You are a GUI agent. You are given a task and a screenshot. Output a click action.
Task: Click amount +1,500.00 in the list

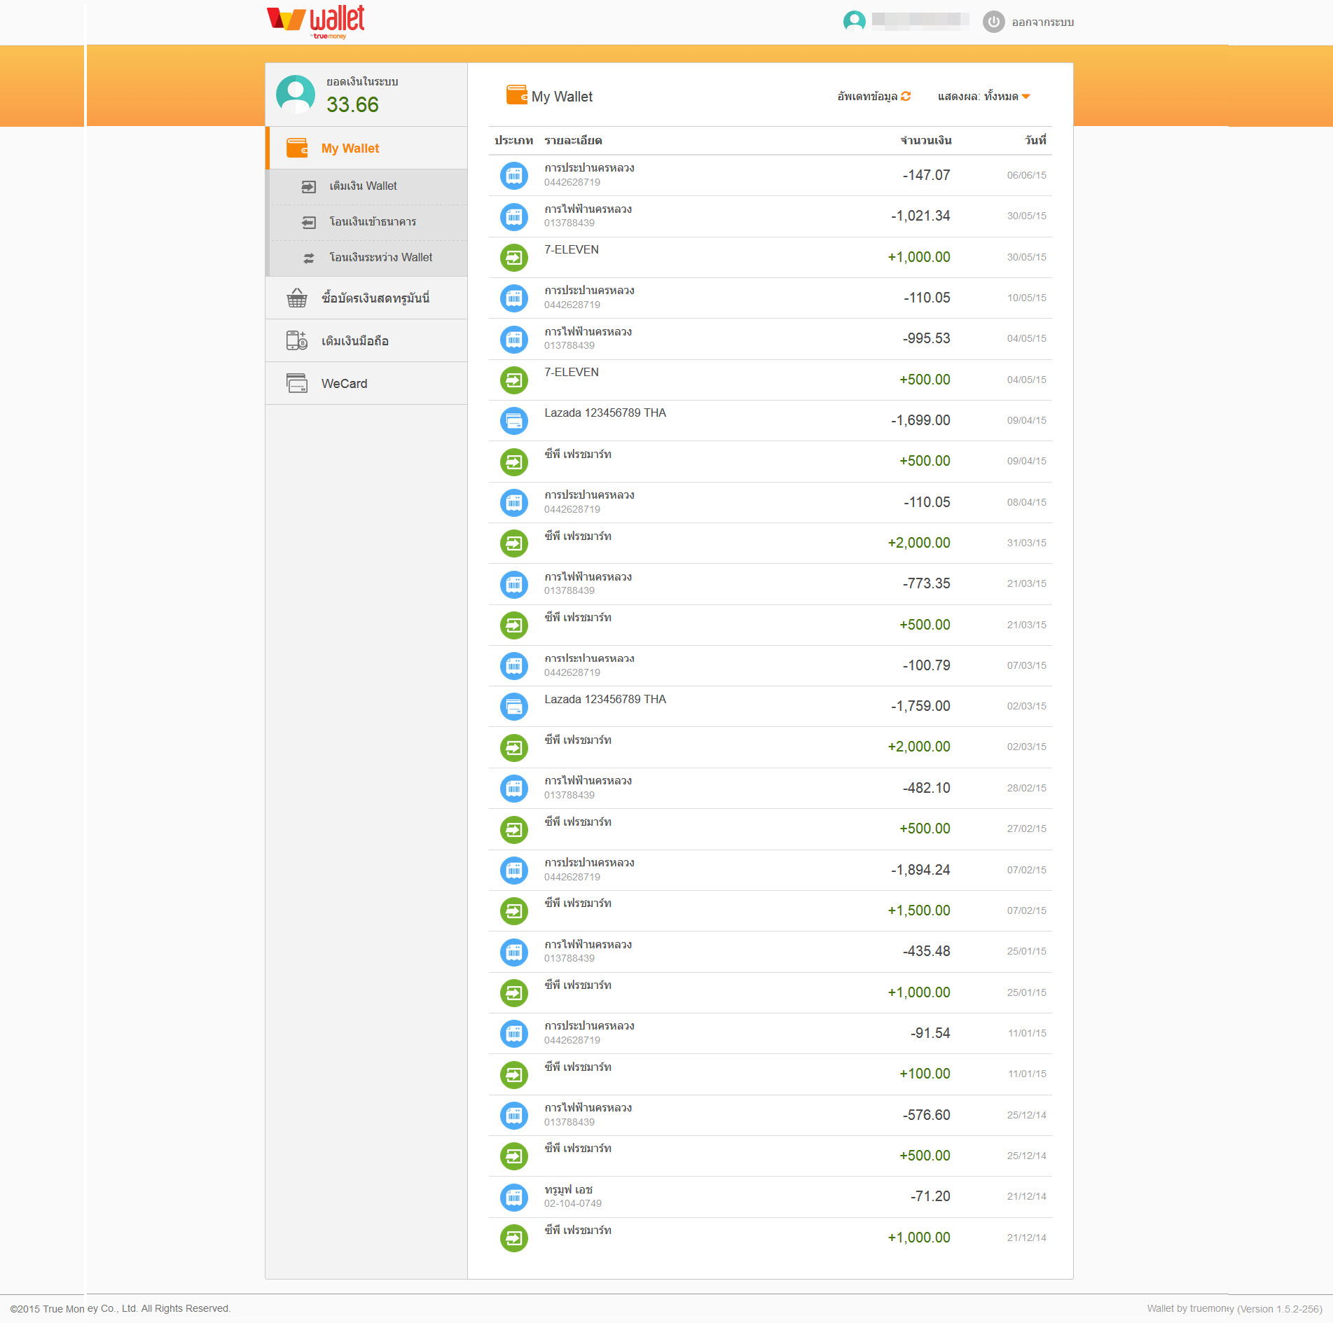[918, 910]
